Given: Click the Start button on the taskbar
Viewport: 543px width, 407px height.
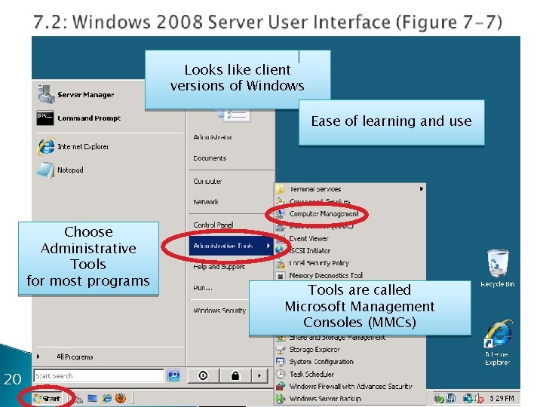Looking at the screenshot, I should (47, 399).
